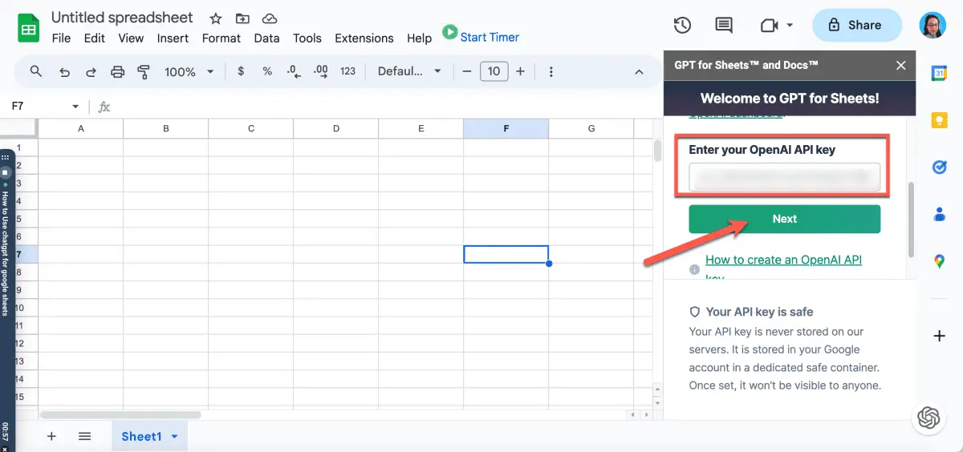The image size is (963, 452).
Task: Open the ChatGPT floating icon
Action: click(x=928, y=418)
